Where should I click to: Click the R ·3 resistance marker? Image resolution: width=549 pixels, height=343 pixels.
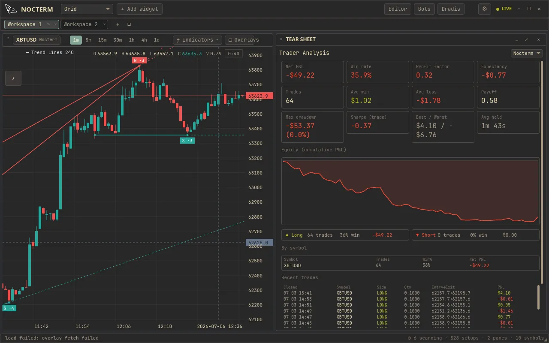(x=140, y=60)
